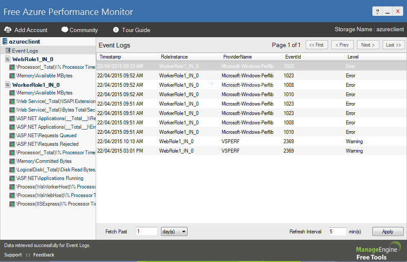Open the Feedback link
Screen dimensions: 407x262
tap(44, 255)
